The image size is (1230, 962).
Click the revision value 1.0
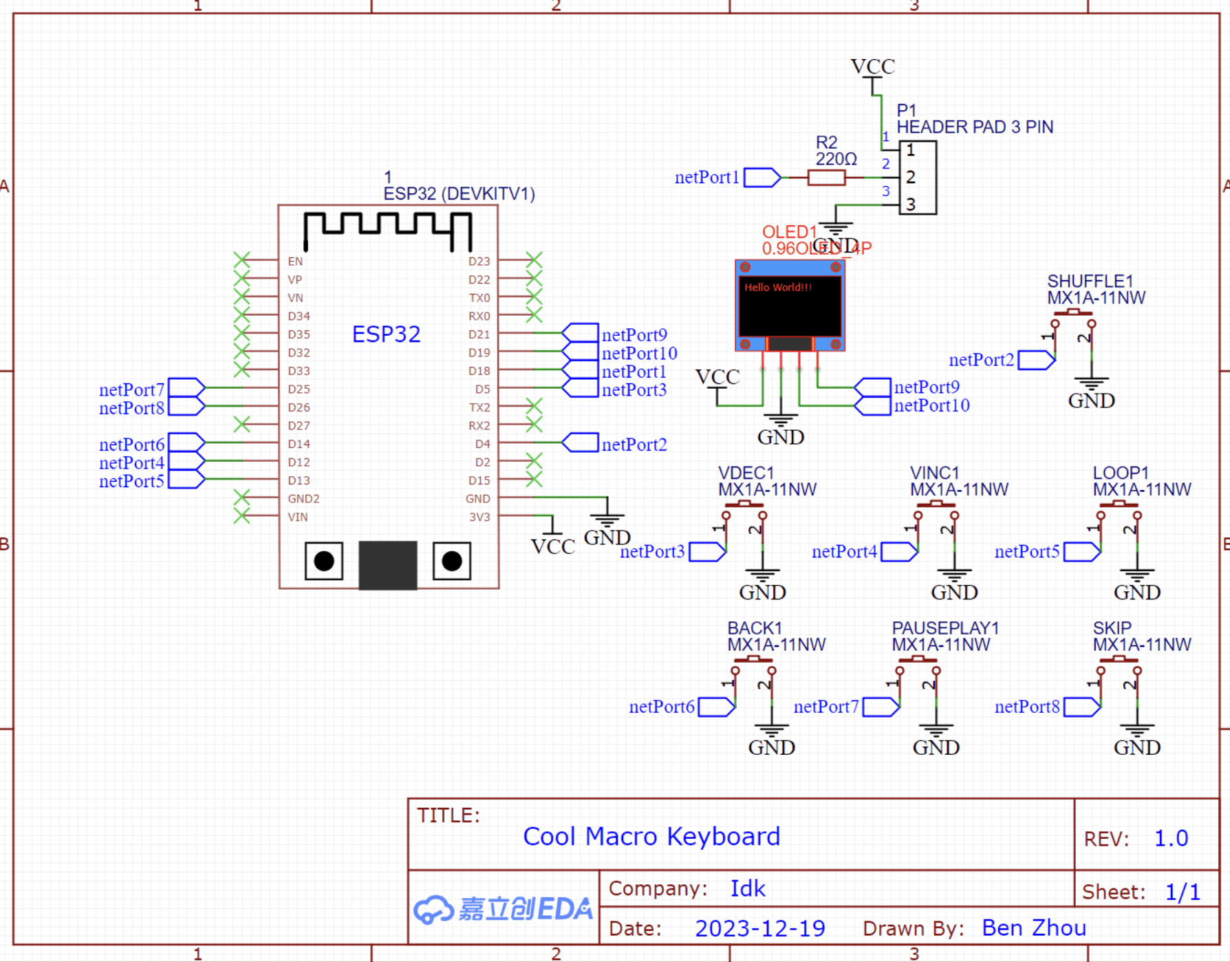tap(1171, 838)
